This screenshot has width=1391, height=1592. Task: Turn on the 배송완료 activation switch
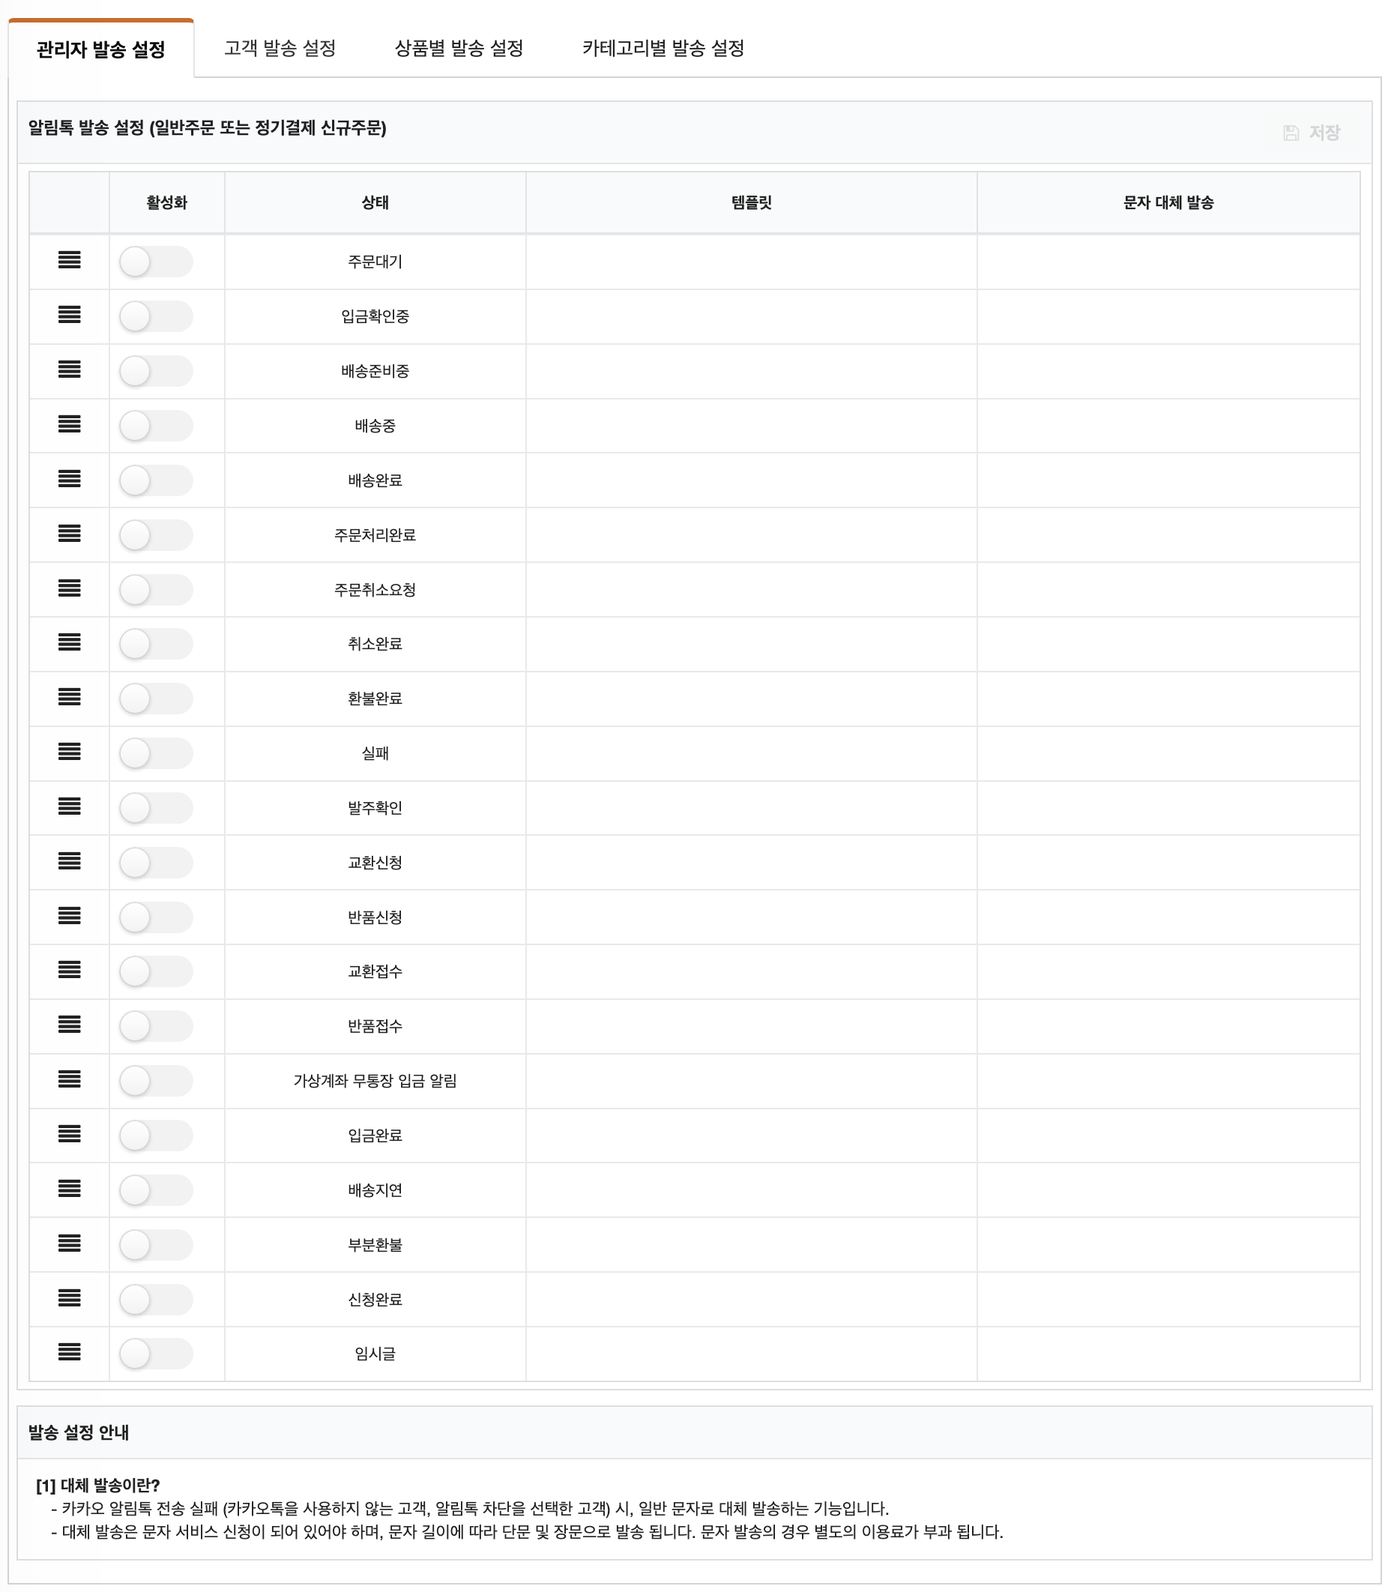[x=156, y=480]
